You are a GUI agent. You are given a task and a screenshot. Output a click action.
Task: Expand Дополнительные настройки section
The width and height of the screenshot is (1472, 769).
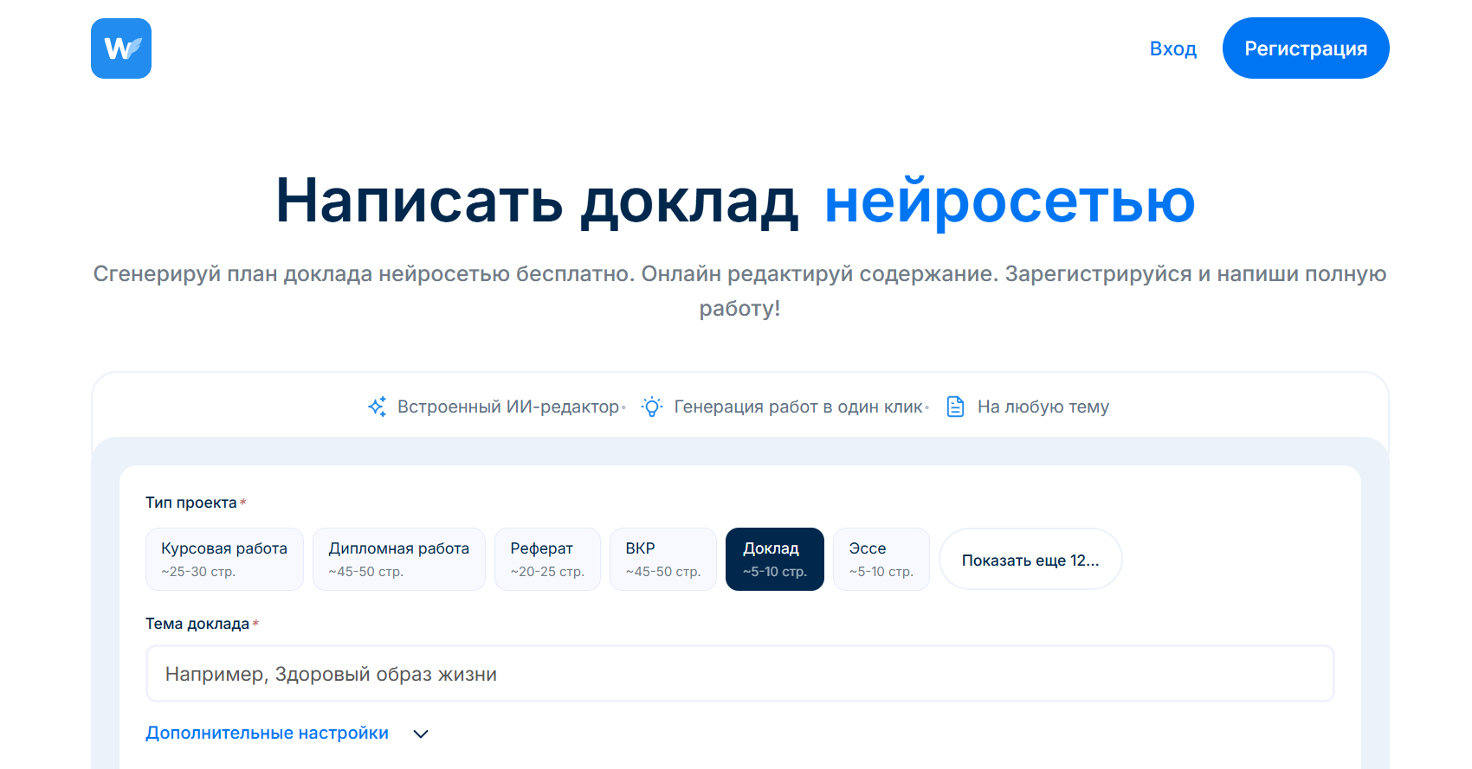click(x=267, y=733)
